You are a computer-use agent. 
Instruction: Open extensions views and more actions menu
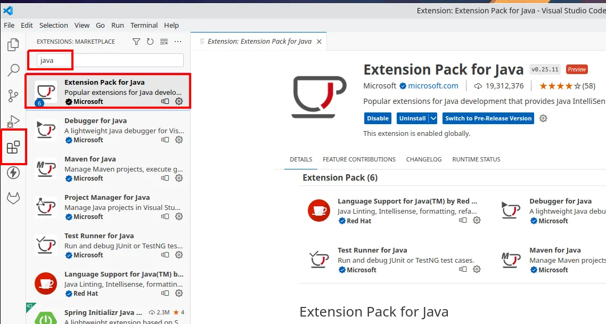[178, 42]
